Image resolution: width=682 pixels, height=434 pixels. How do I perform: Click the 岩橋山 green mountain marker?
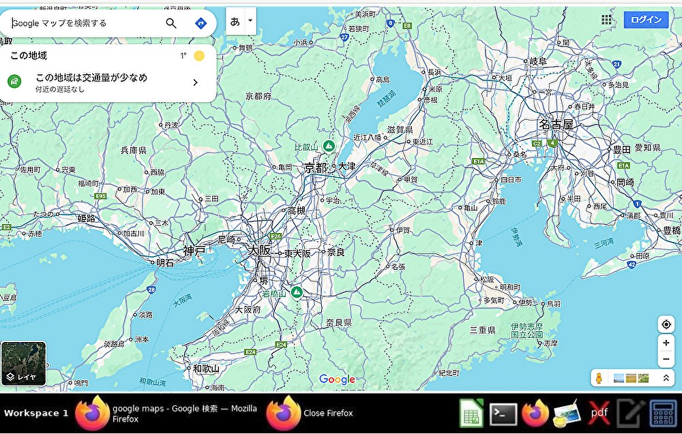(x=297, y=292)
